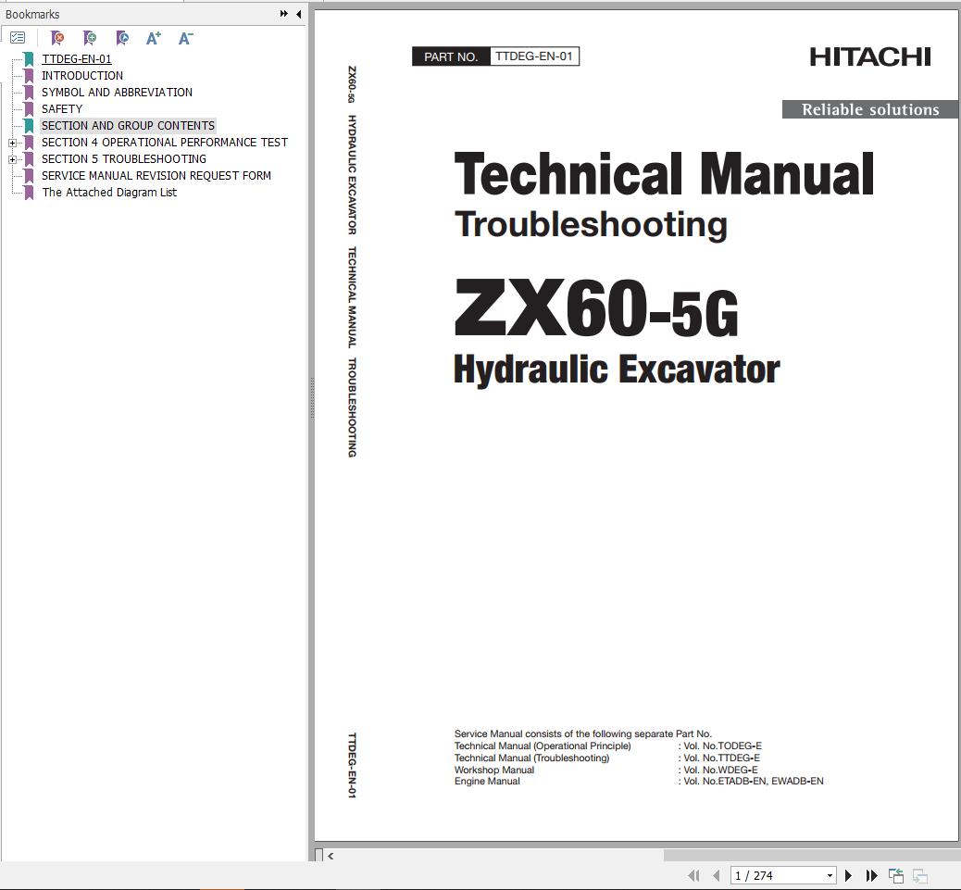Click the previous view icon
Image resolution: width=961 pixels, height=890 pixels.
[x=896, y=875]
